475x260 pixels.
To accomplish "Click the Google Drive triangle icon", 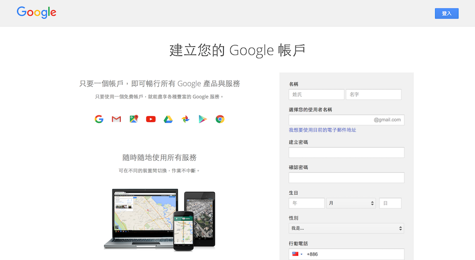I will (x=168, y=119).
